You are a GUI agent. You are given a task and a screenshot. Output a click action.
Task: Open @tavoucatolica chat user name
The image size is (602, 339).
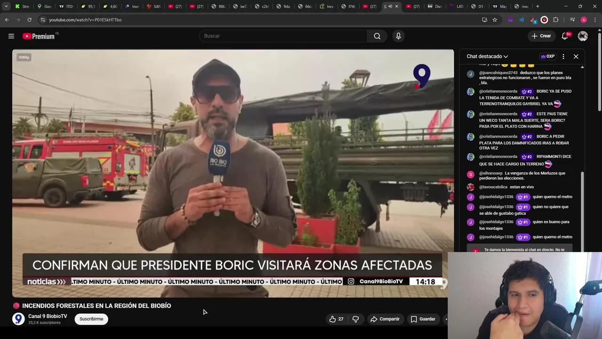(x=493, y=187)
